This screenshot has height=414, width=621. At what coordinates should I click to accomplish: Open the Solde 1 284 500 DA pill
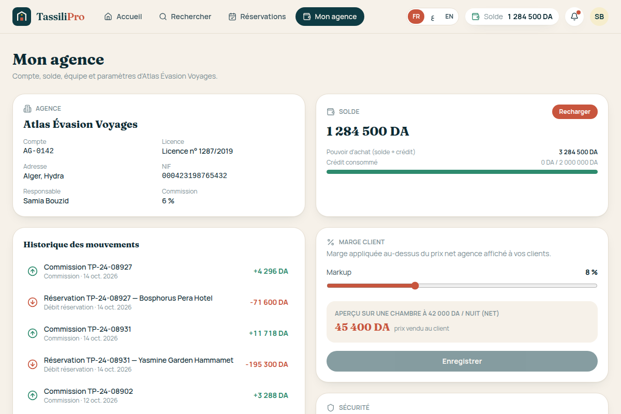pyautogui.click(x=512, y=17)
